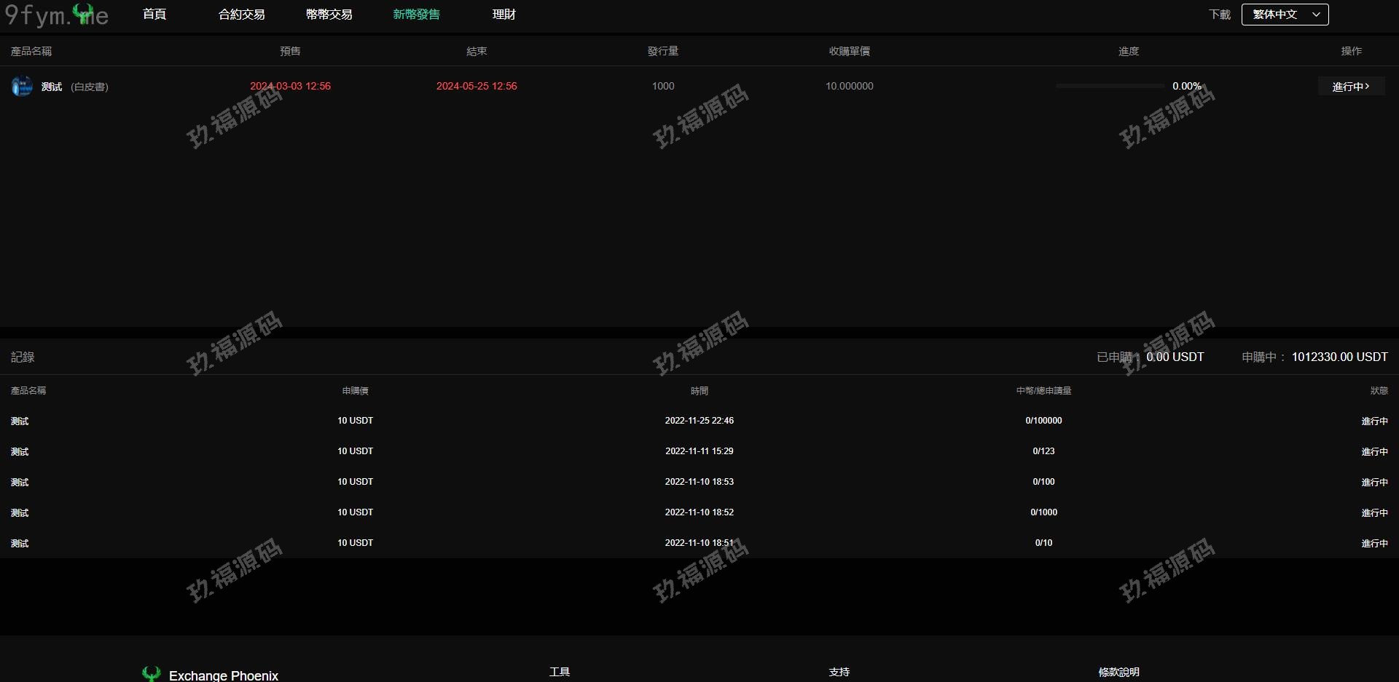1399x682 pixels.
Task: Click the green phoenix logo in header
Action: pyautogui.click(x=84, y=12)
